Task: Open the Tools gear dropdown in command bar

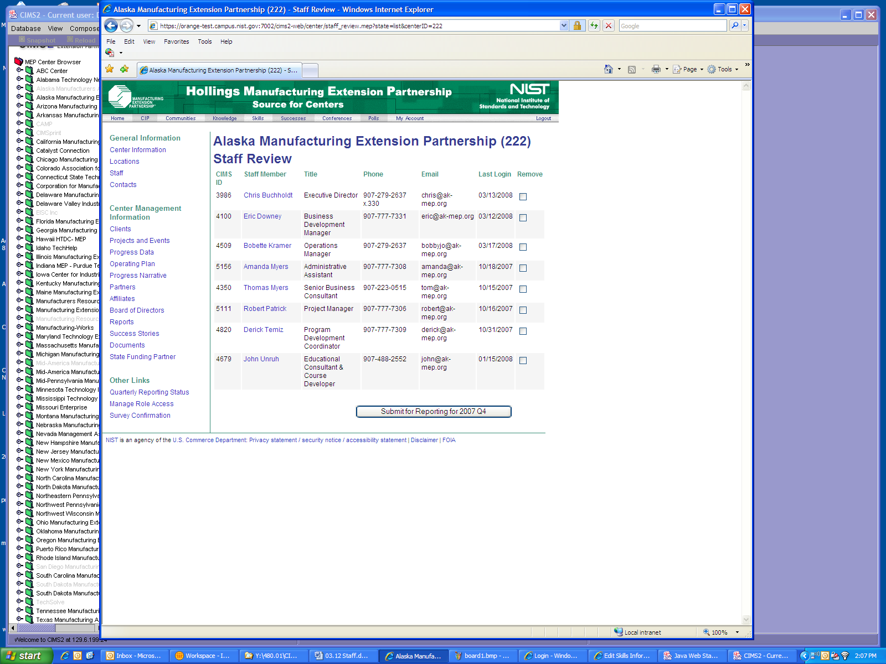Action: coord(723,69)
